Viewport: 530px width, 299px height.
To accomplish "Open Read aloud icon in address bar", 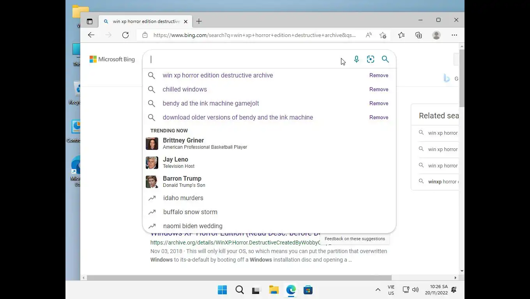I will 369,35.
